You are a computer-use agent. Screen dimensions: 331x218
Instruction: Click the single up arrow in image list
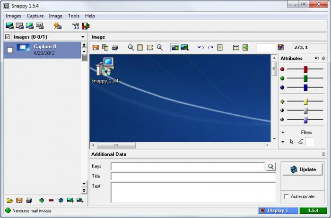tap(84, 51)
